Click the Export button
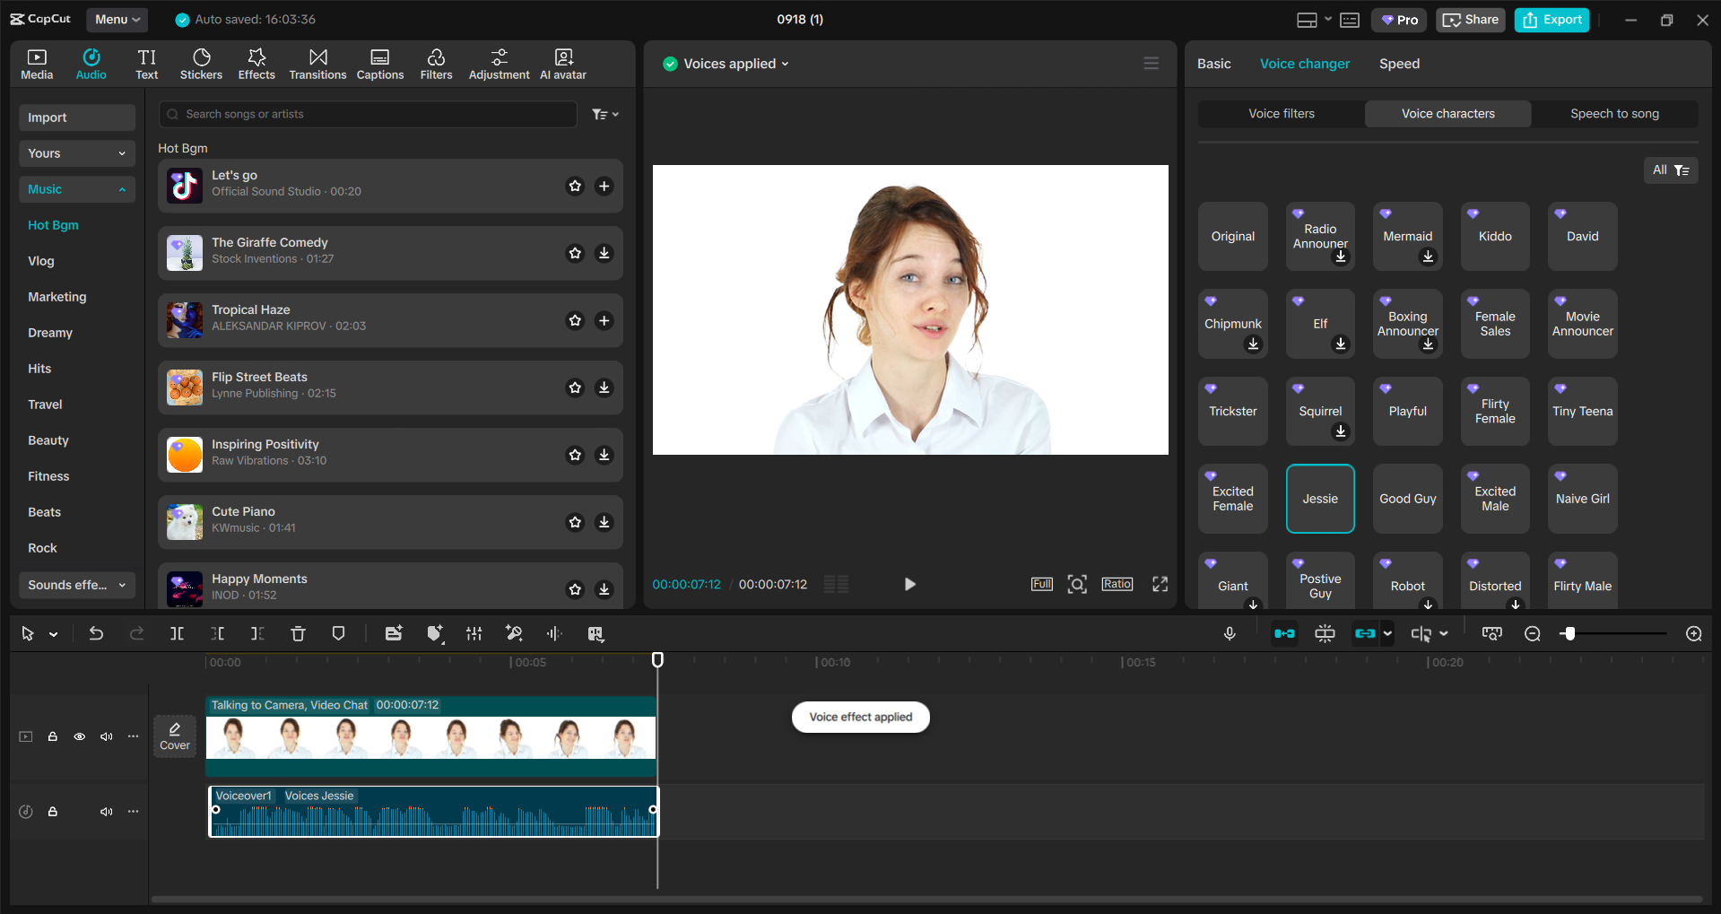The image size is (1721, 914). [1551, 19]
